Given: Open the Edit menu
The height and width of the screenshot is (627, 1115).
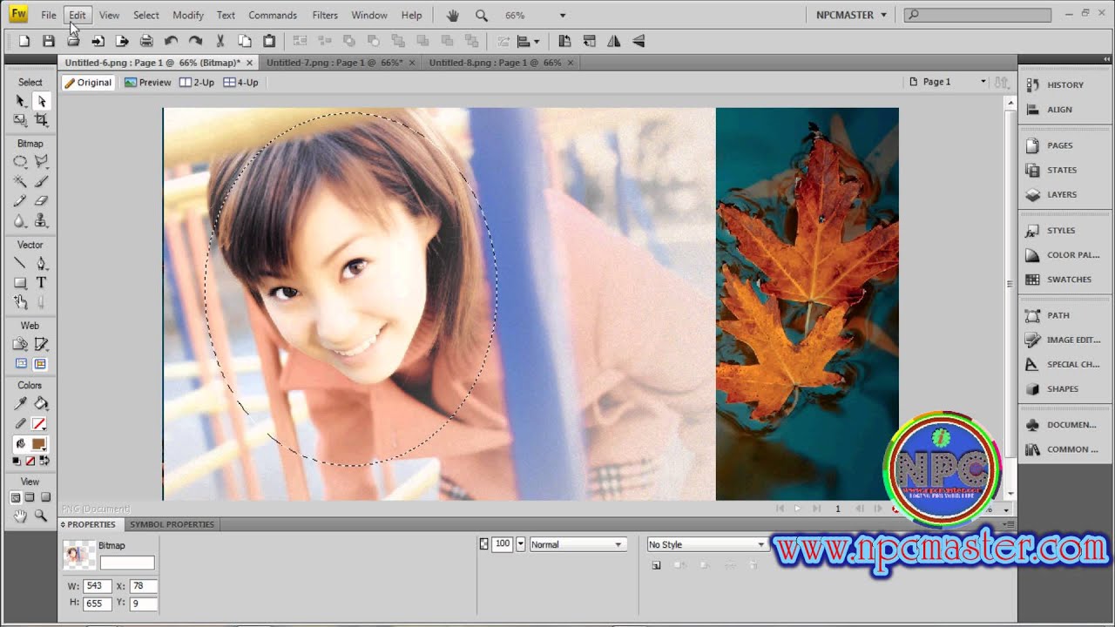Looking at the screenshot, I should 78,15.
